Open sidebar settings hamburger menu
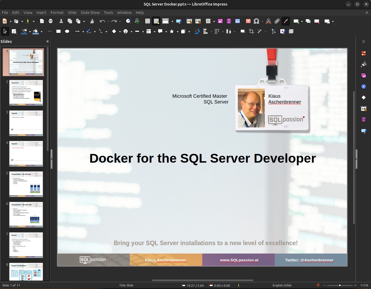Screen dimensions: 371x289 (364, 42)
